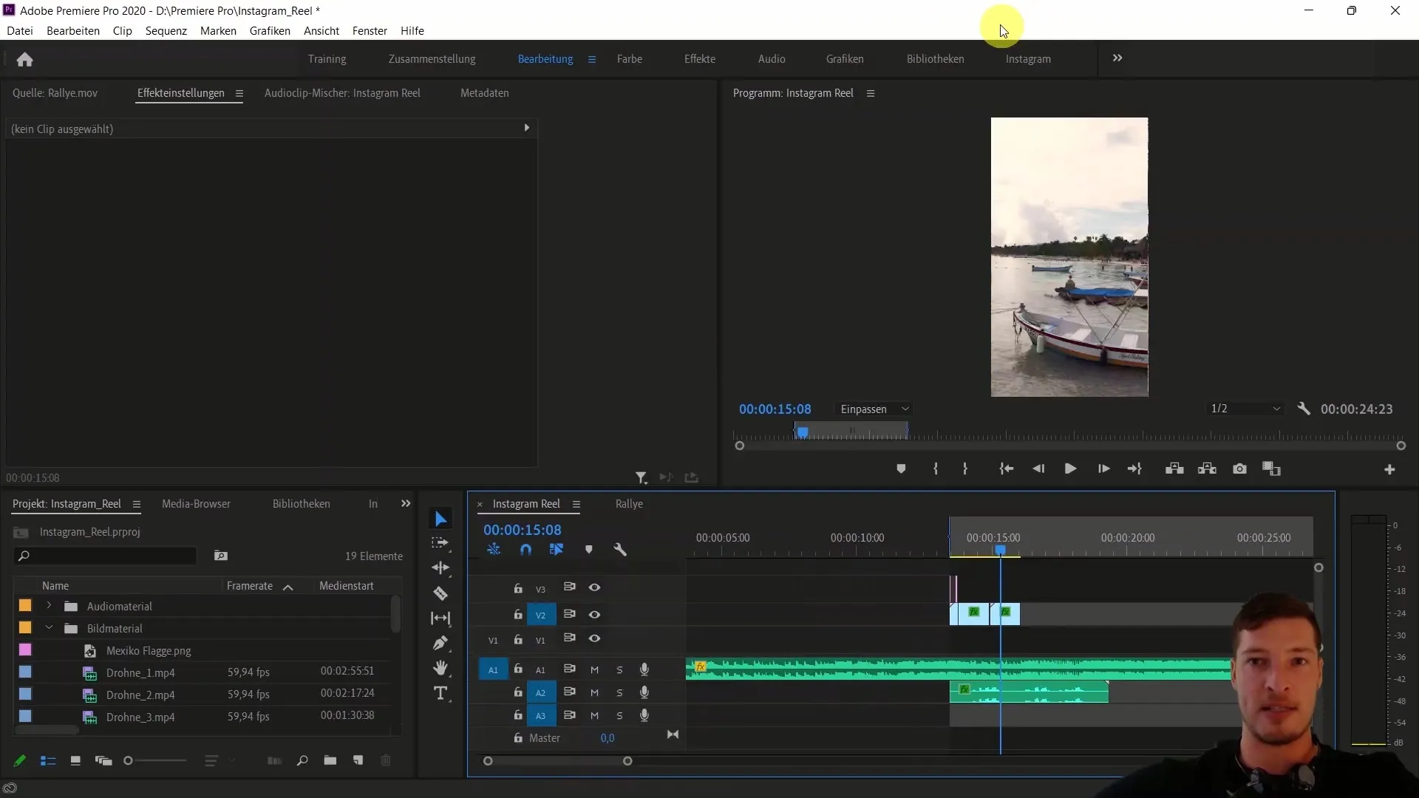Click Mark In button
1419x798 pixels.
tap(936, 468)
